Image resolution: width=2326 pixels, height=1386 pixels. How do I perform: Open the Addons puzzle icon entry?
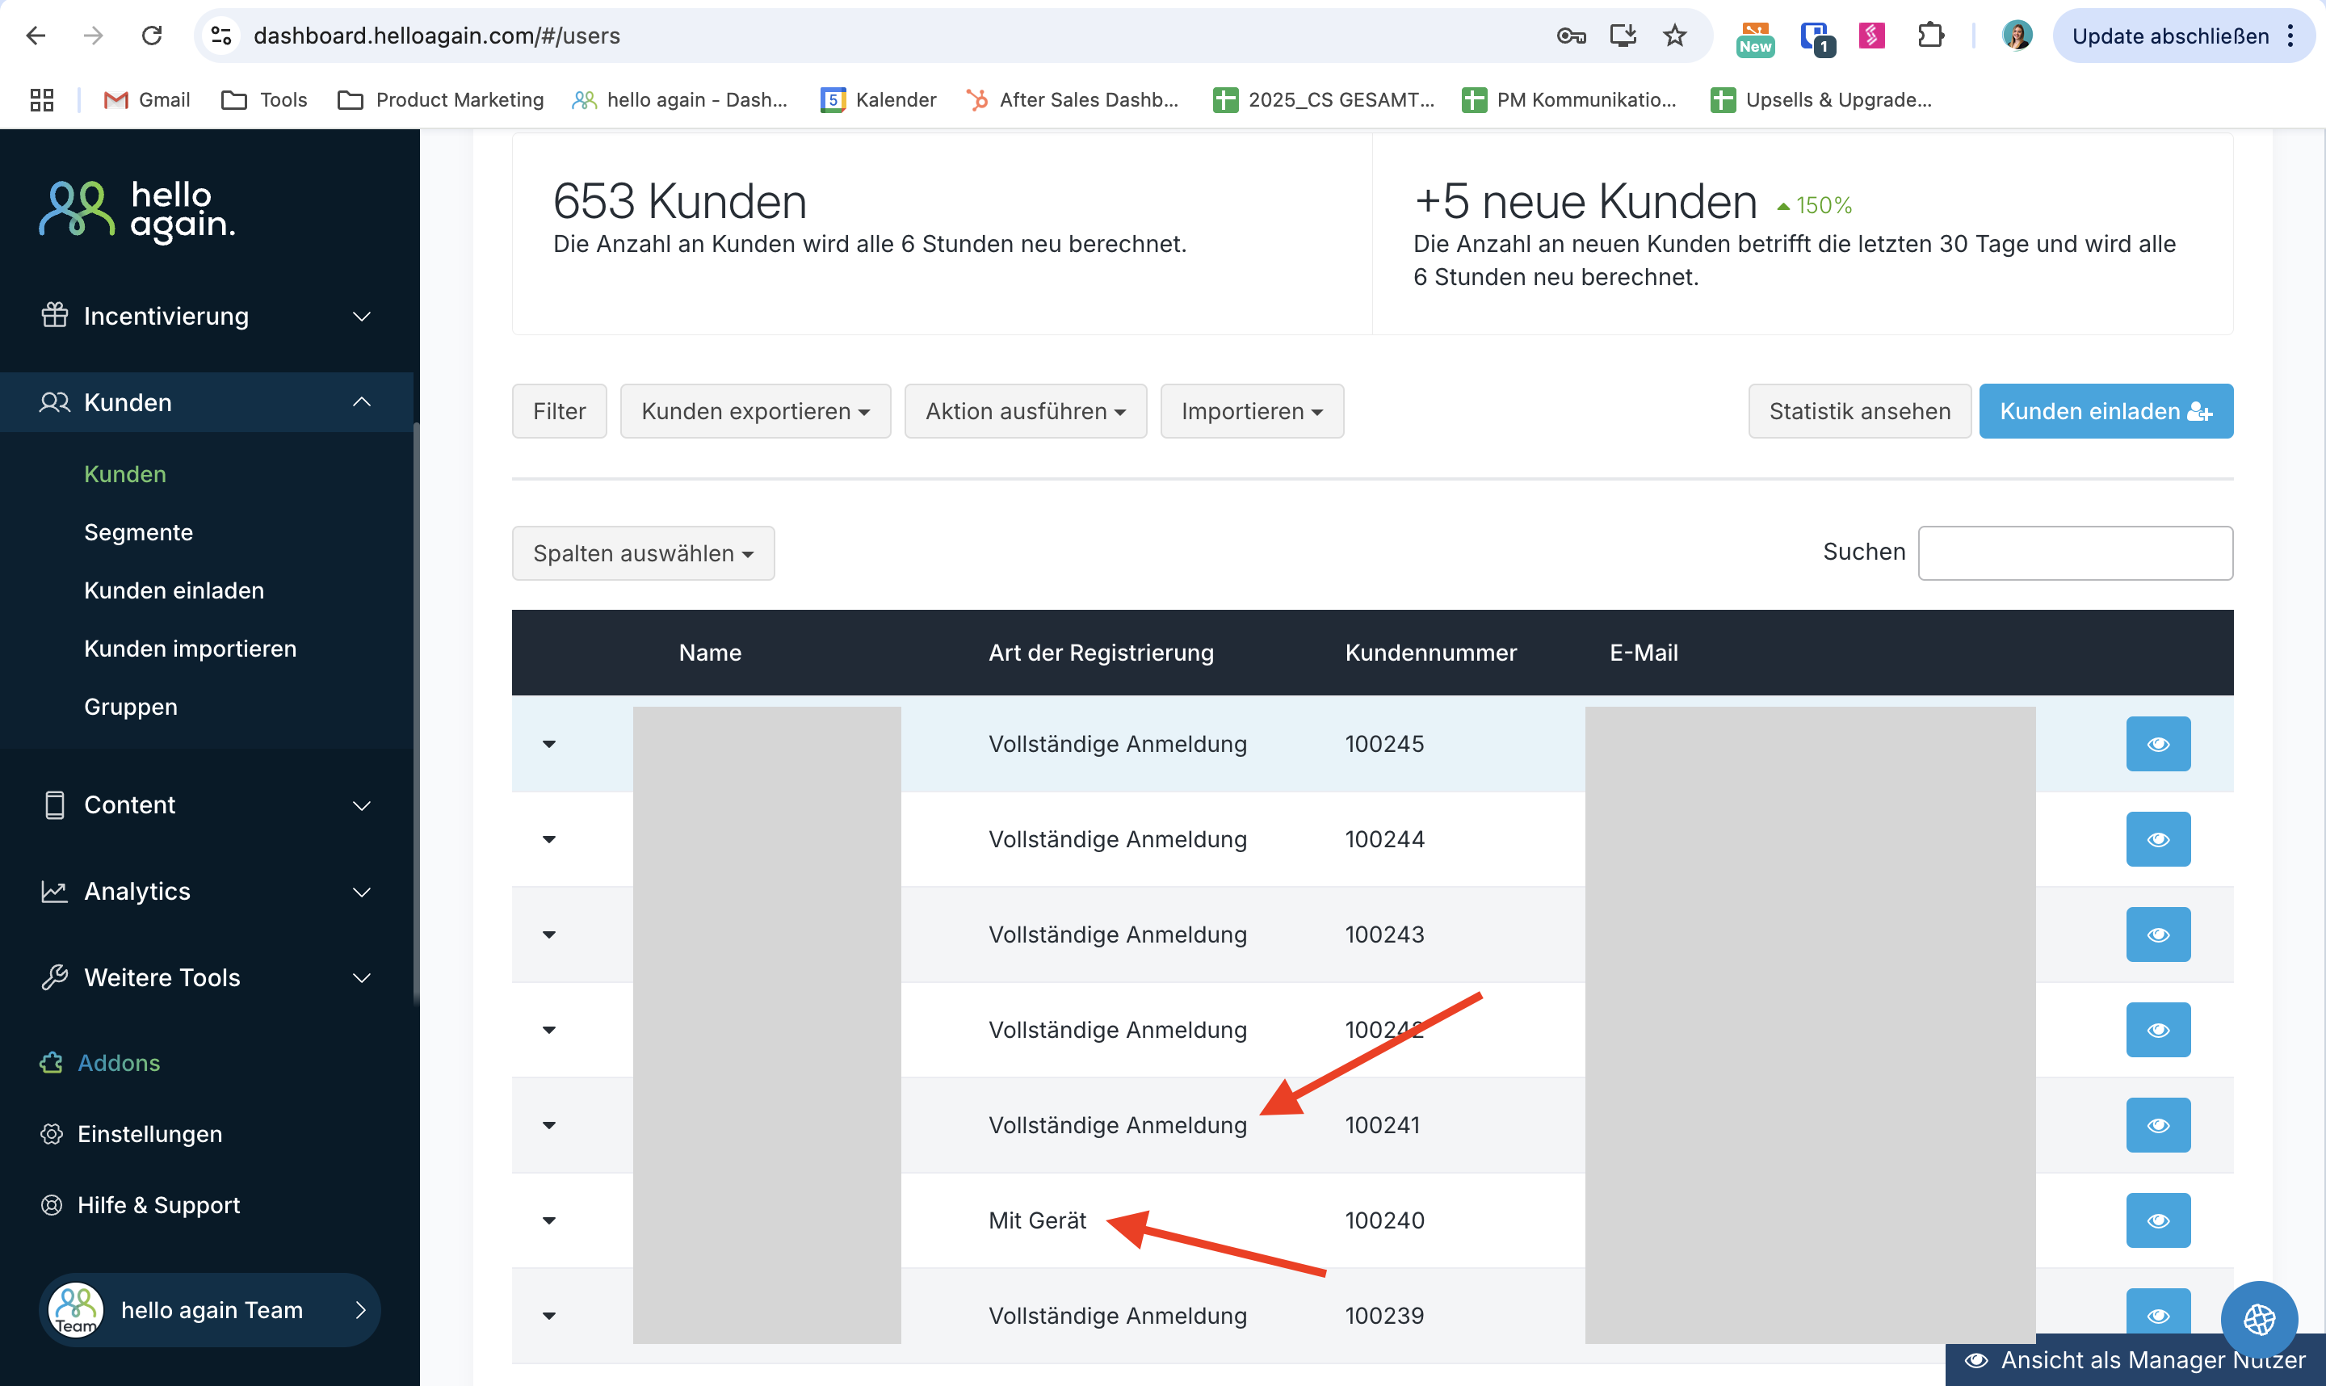pyautogui.click(x=100, y=1063)
